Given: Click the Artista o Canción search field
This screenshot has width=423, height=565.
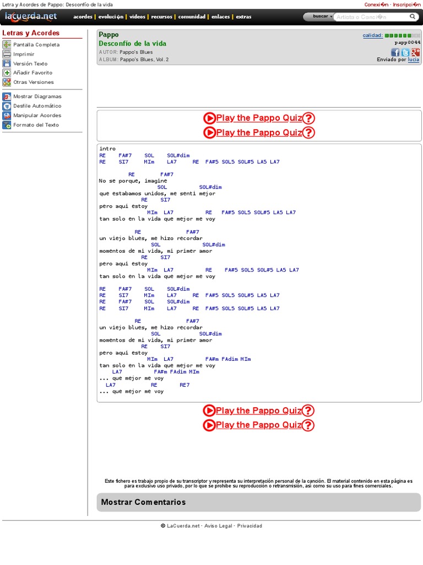Looking at the screenshot, I should tap(371, 17).
